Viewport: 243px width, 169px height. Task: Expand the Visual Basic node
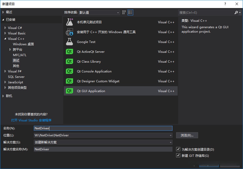pyautogui.click(x=5, y=33)
